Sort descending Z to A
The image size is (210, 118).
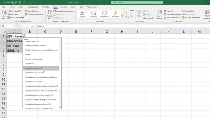point(127,17)
